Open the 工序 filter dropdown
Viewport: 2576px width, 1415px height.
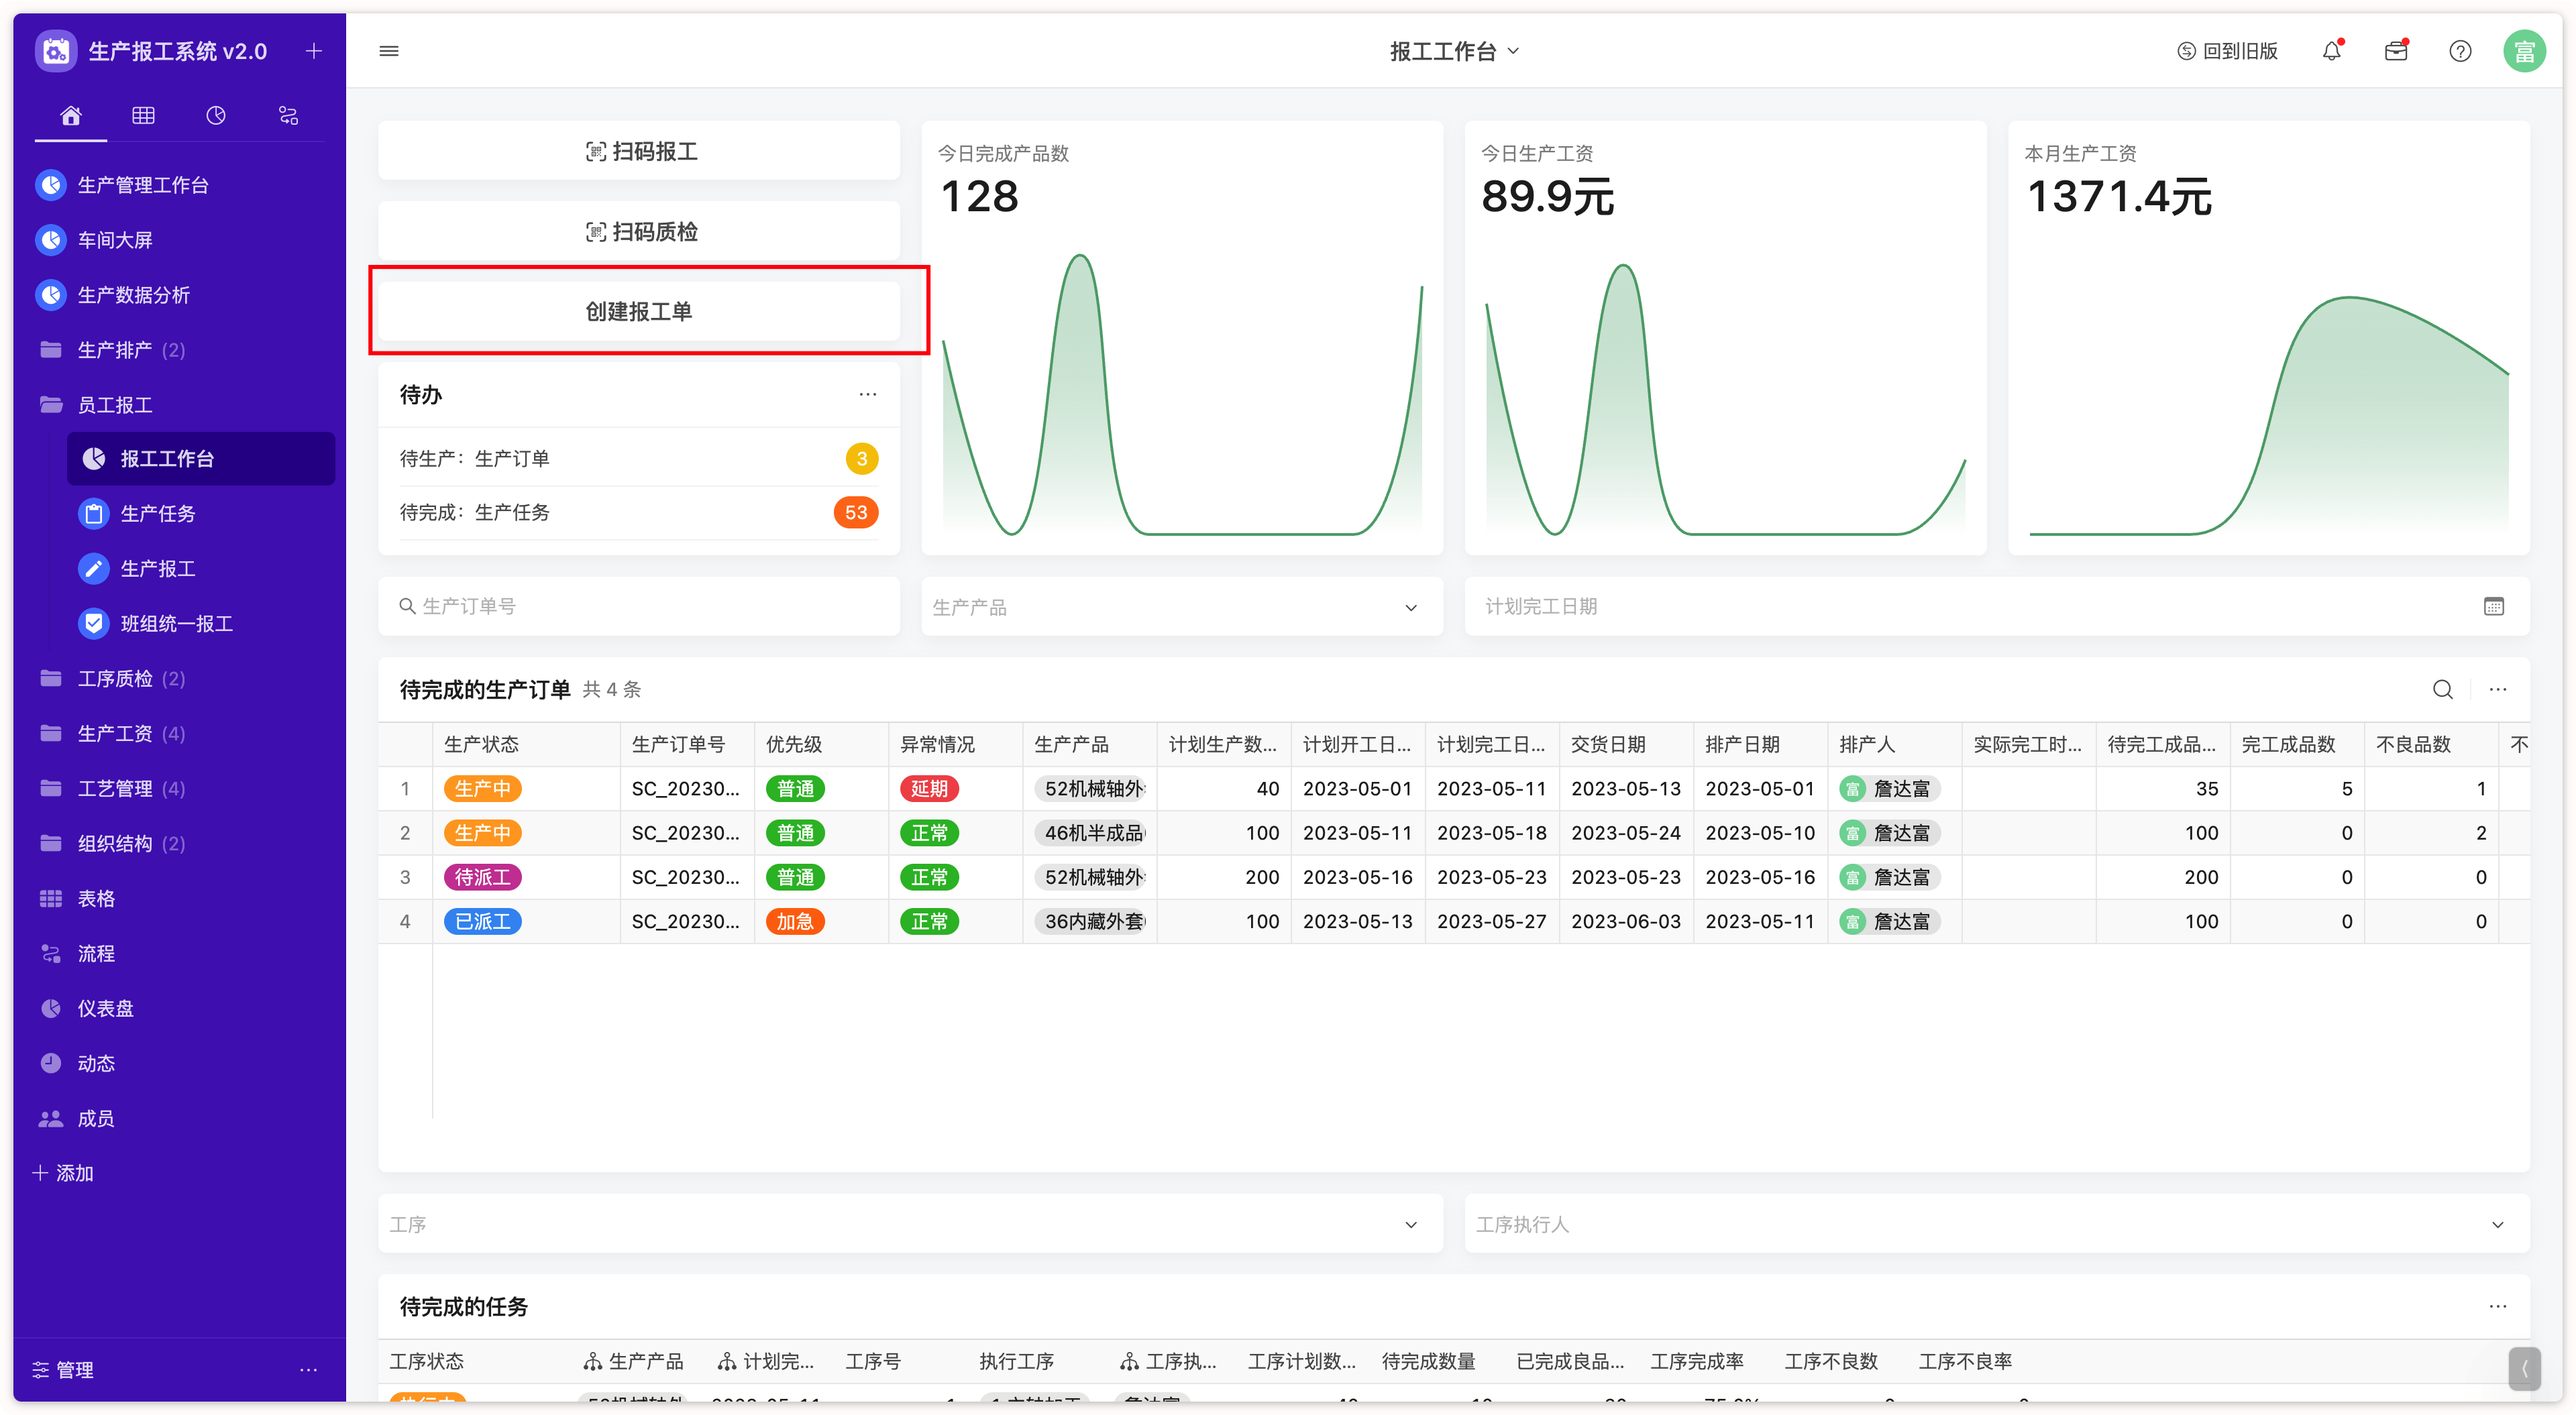click(910, 1225)
